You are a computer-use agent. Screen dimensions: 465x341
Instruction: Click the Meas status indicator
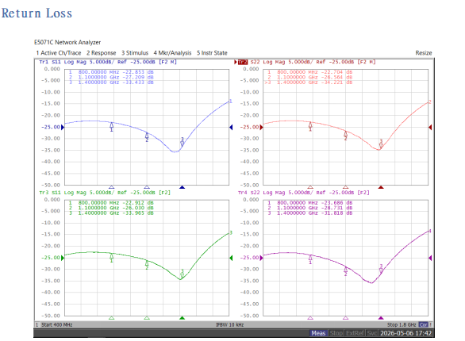click(x=318, y=333)
